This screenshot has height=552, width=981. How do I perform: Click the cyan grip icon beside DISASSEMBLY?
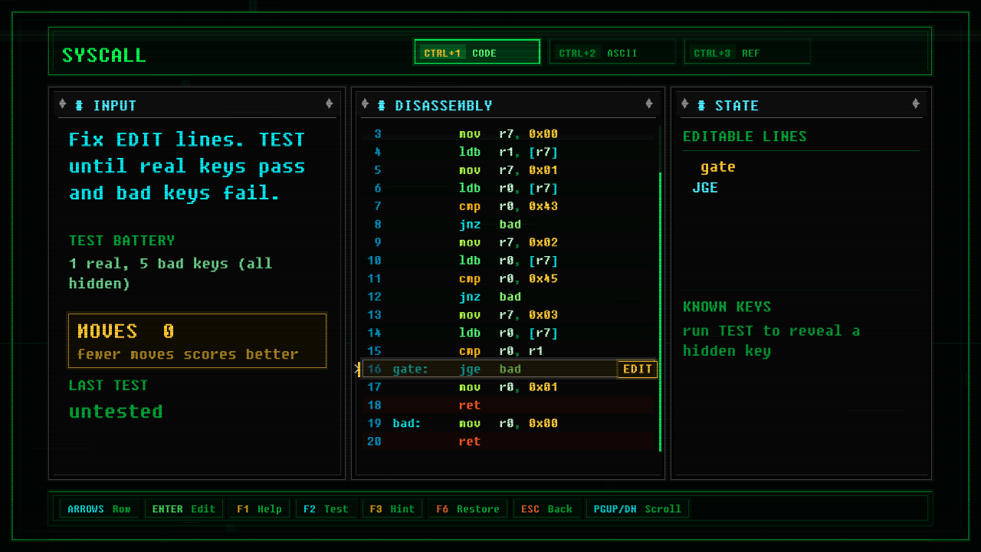tap(382, 105)
